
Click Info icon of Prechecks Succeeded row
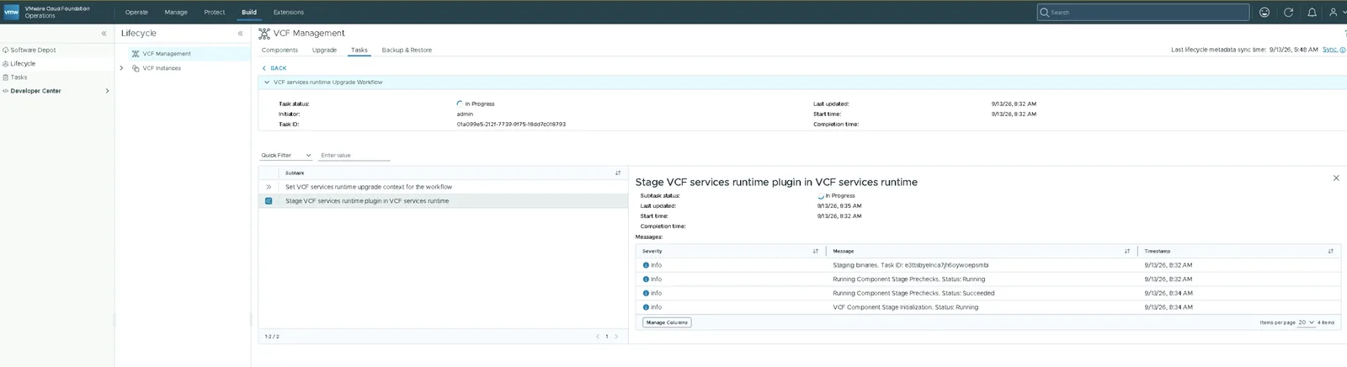click(646, 294)
